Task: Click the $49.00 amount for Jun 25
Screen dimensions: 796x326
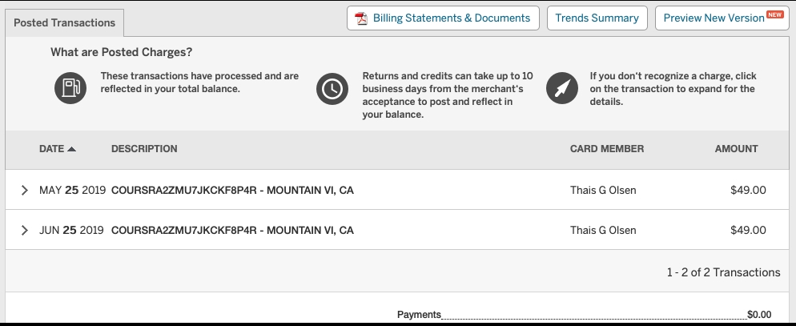Action: [748, 231]
